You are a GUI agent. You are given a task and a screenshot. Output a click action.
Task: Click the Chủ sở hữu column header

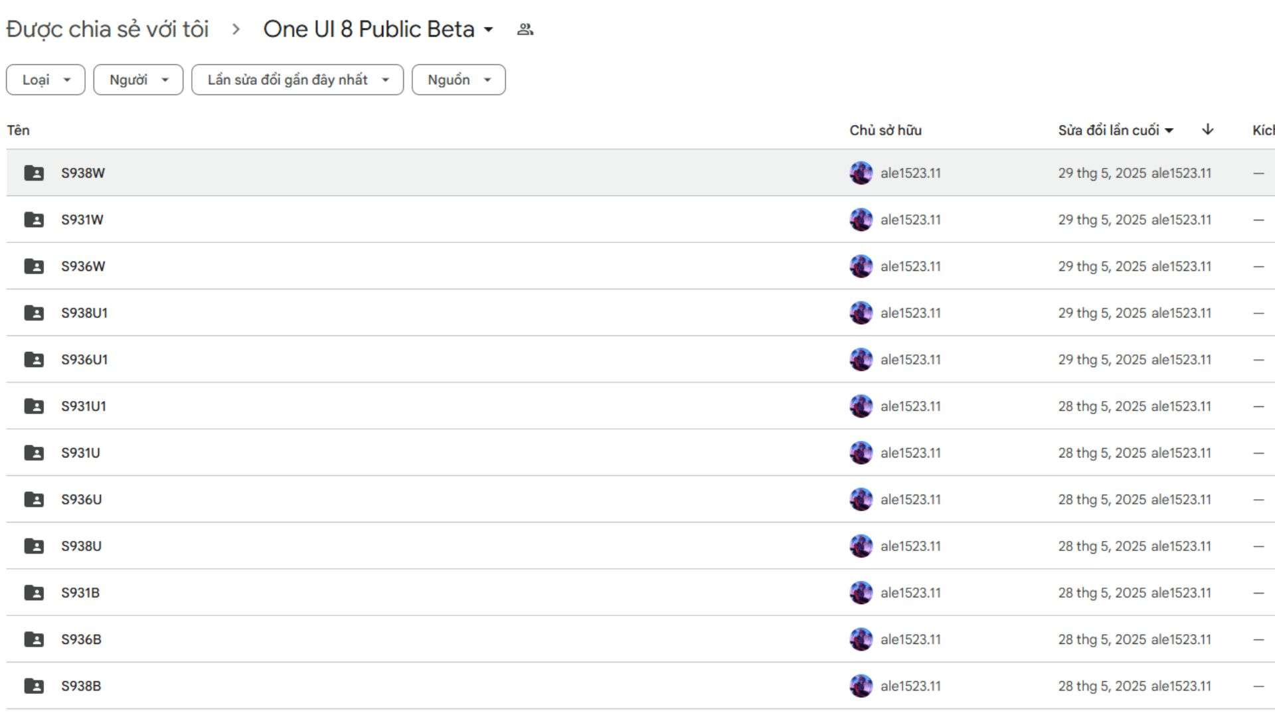(885, 130)
